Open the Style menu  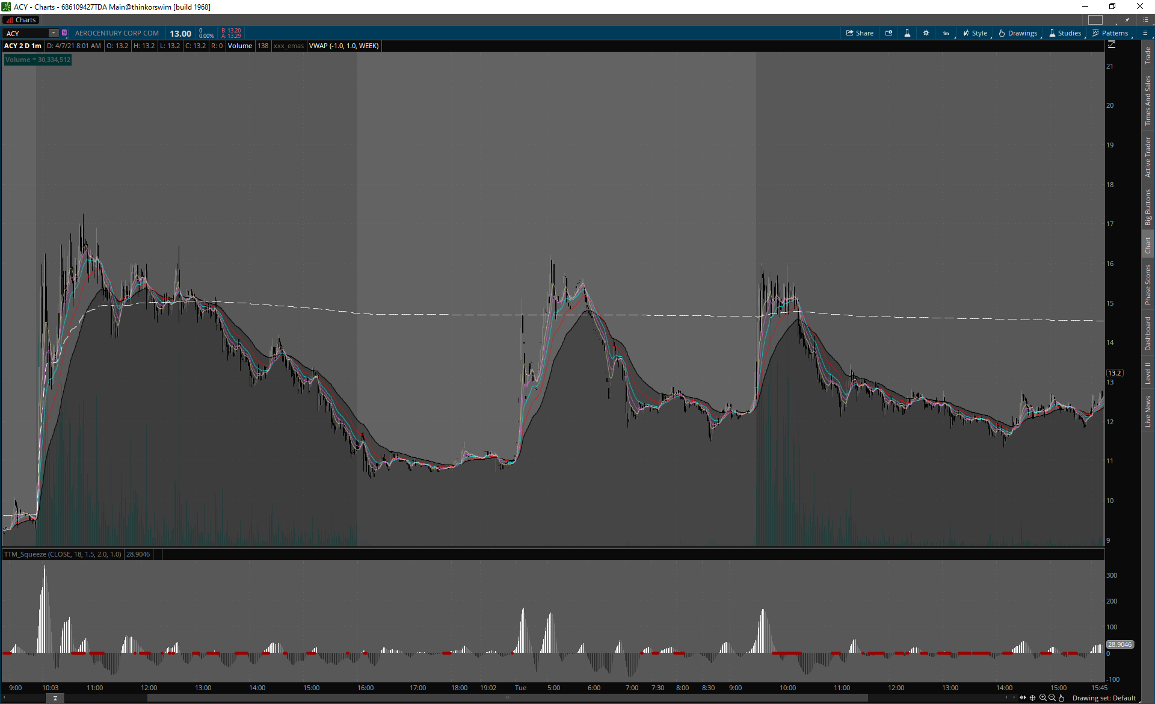click(x=975, y=33)
